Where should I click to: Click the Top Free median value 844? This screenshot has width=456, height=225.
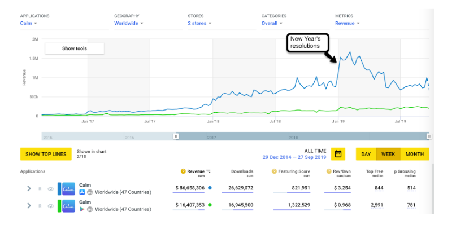pyautogui.click(x=379, y=188)
